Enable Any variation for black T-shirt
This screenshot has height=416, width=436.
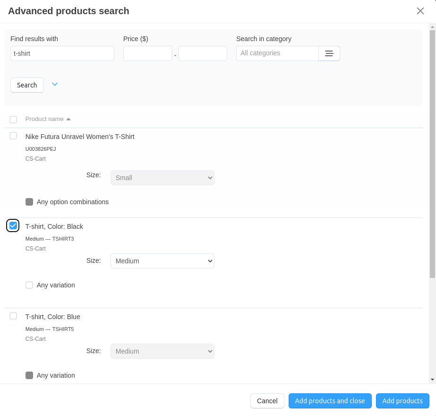click(29, 285)
